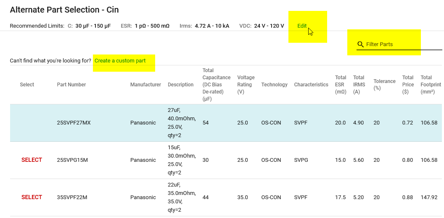Sort by Technology column header
Screen dimensions: 444x218
274,85
